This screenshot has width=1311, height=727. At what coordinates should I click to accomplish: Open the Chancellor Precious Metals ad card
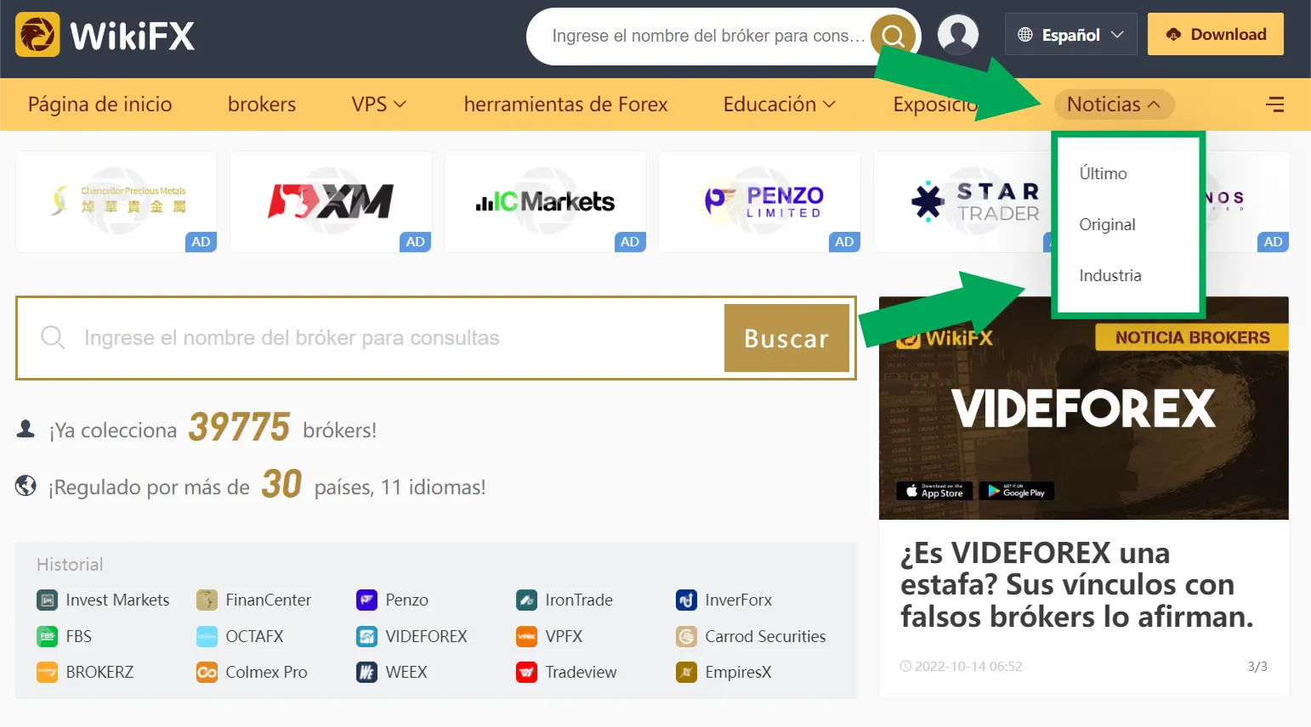coord(116,201)
